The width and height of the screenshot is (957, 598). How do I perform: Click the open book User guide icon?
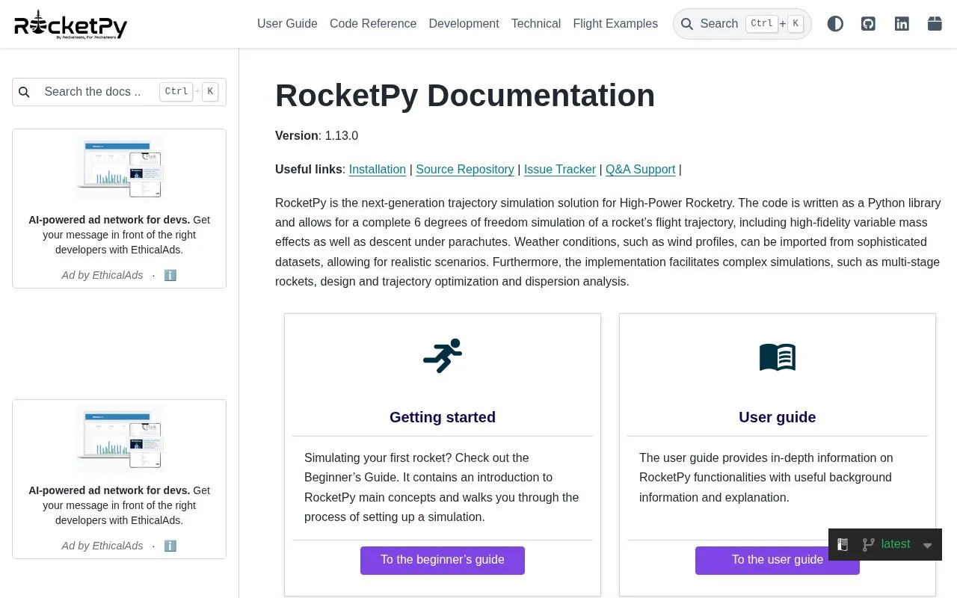click(778, 357)
